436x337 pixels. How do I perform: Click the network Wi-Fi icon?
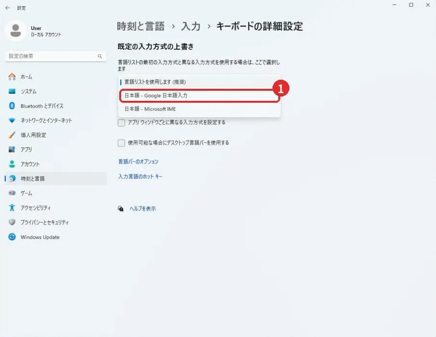pyautogui.click(x=12, y=120)
